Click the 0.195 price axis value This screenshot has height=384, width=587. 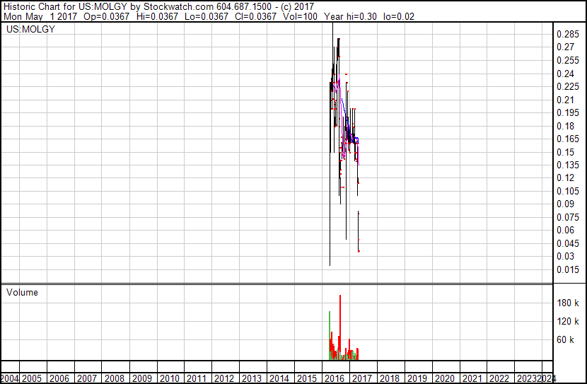point(568,113)
